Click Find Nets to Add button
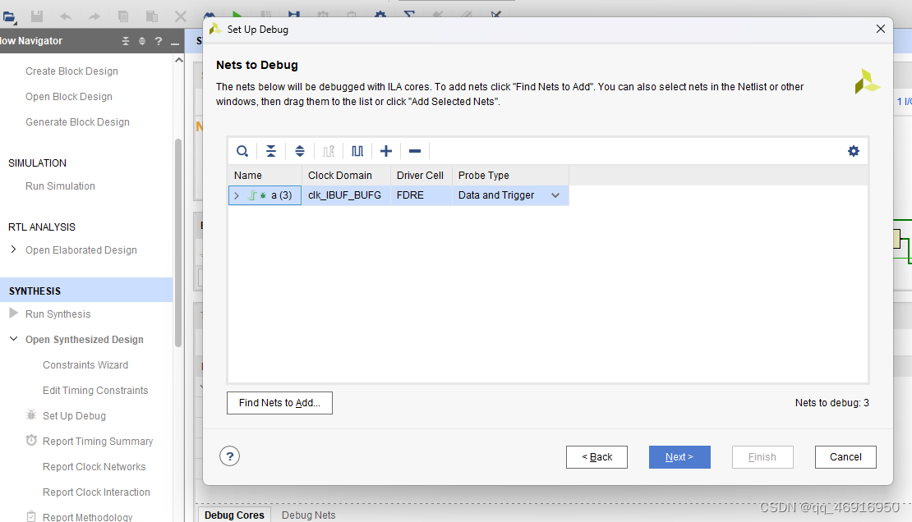Image resolution: width=912 pixels, height=522 pixels. pyautogui.click(x=279, y=403)
